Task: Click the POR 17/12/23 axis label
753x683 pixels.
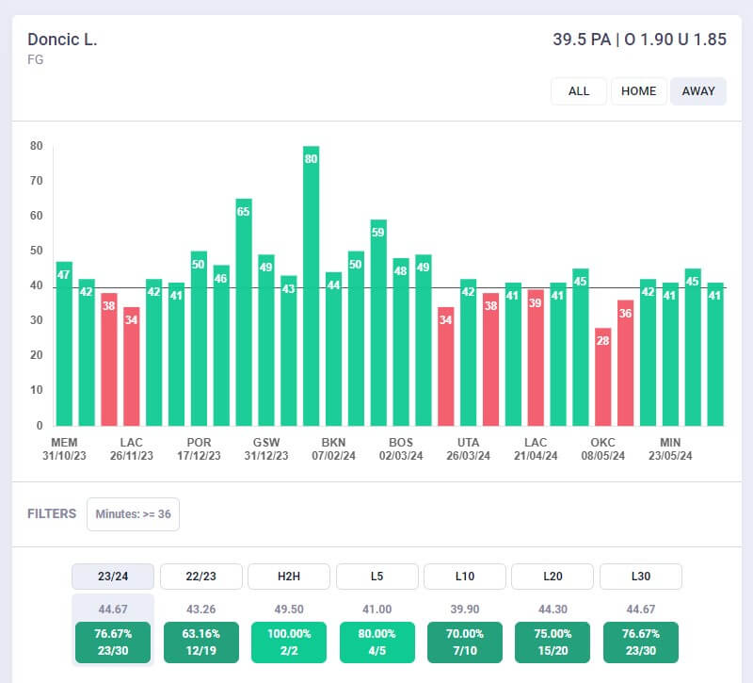Action: (x=199, y=449)
